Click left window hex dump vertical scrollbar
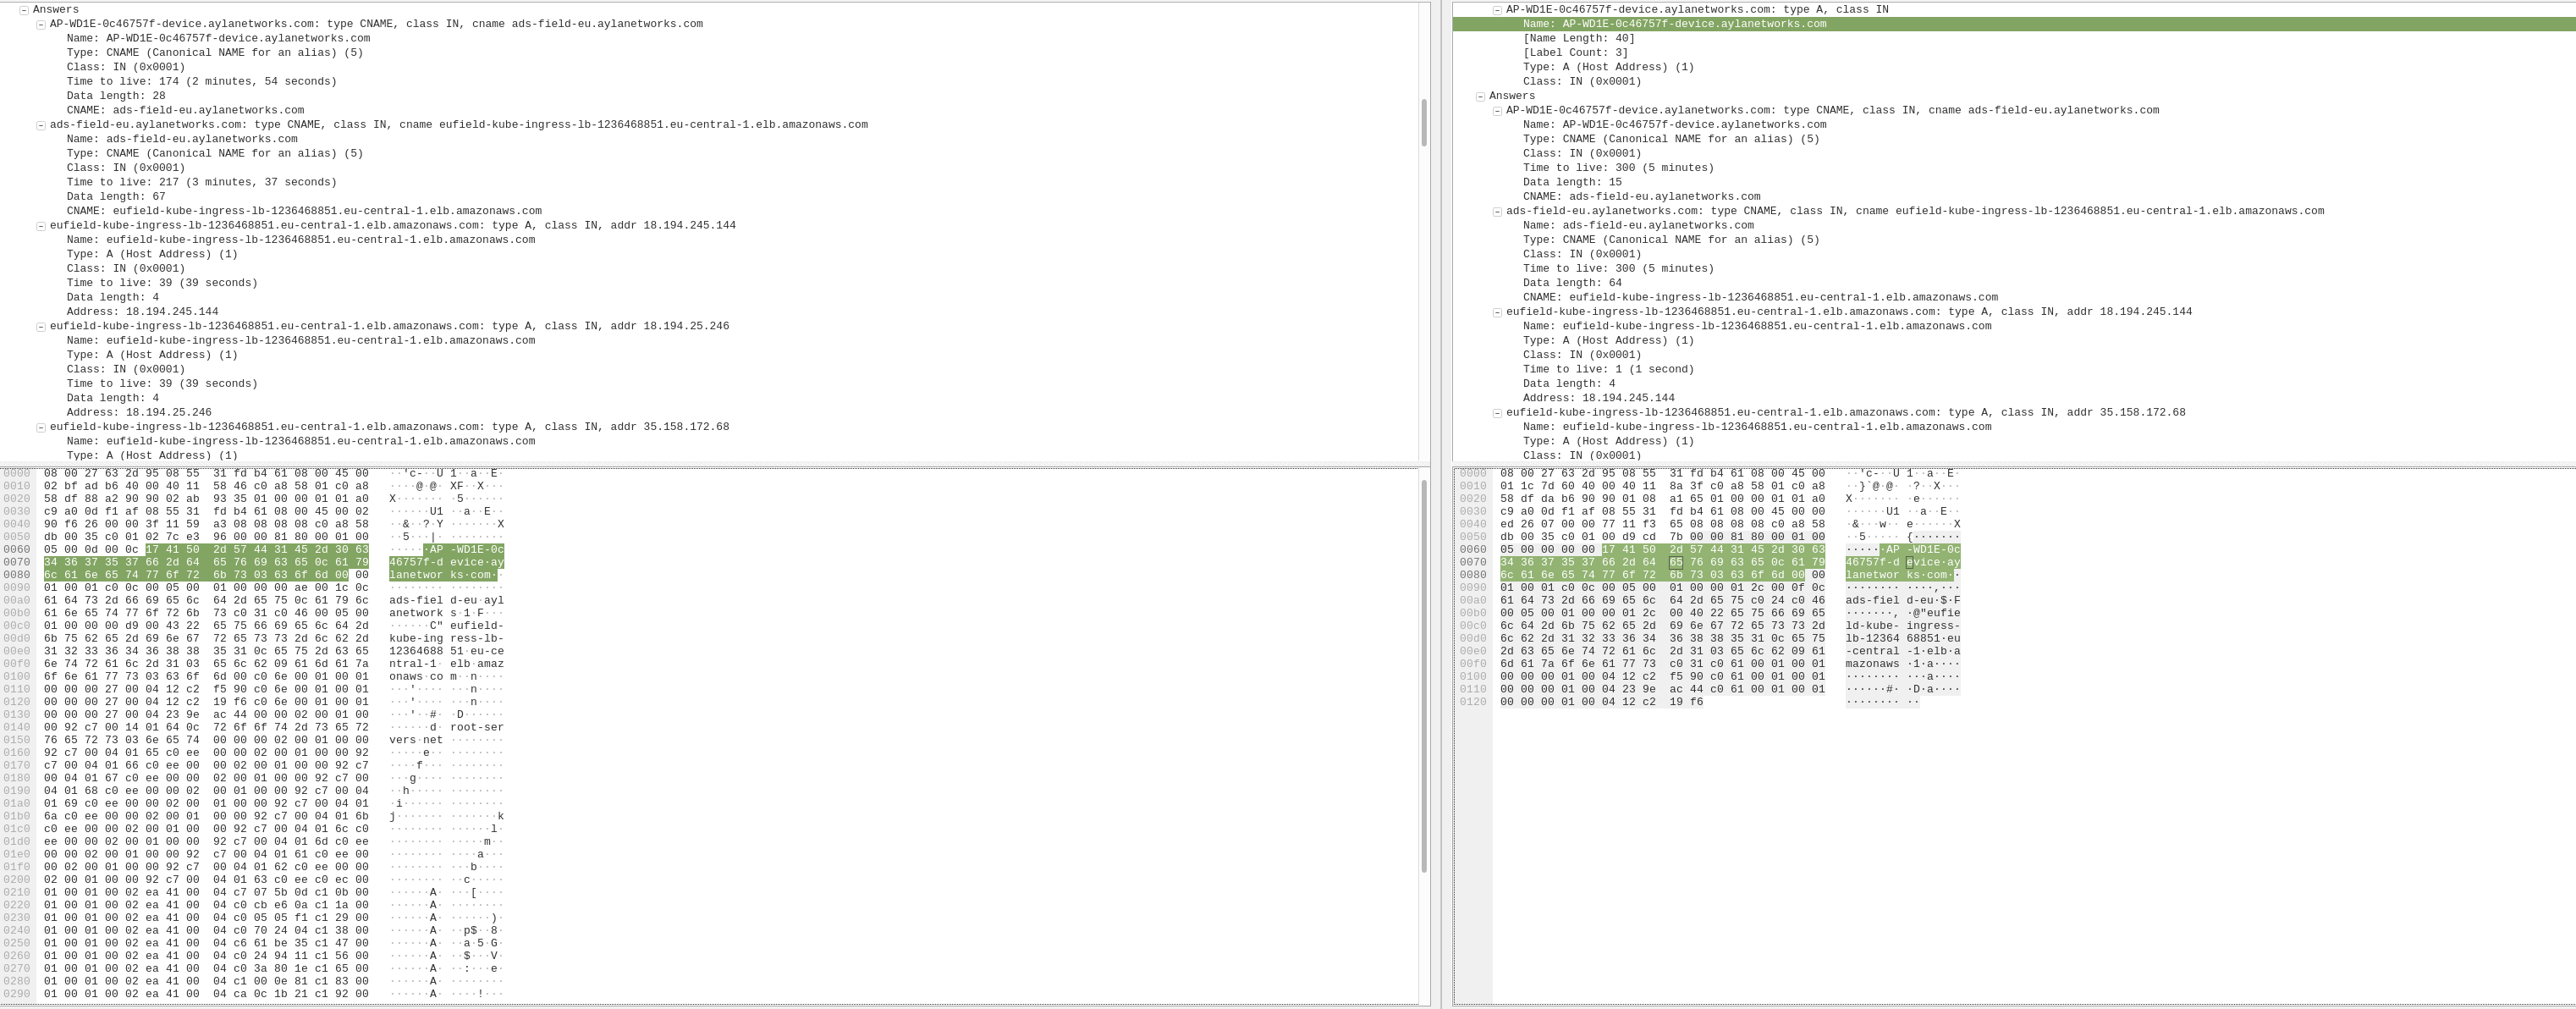 pyautogui.click(x=1424, y=676)
